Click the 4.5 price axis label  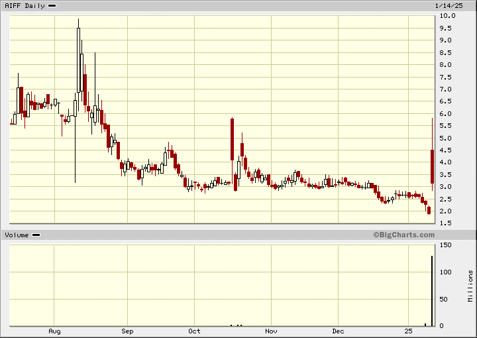[x=445, y=150]
